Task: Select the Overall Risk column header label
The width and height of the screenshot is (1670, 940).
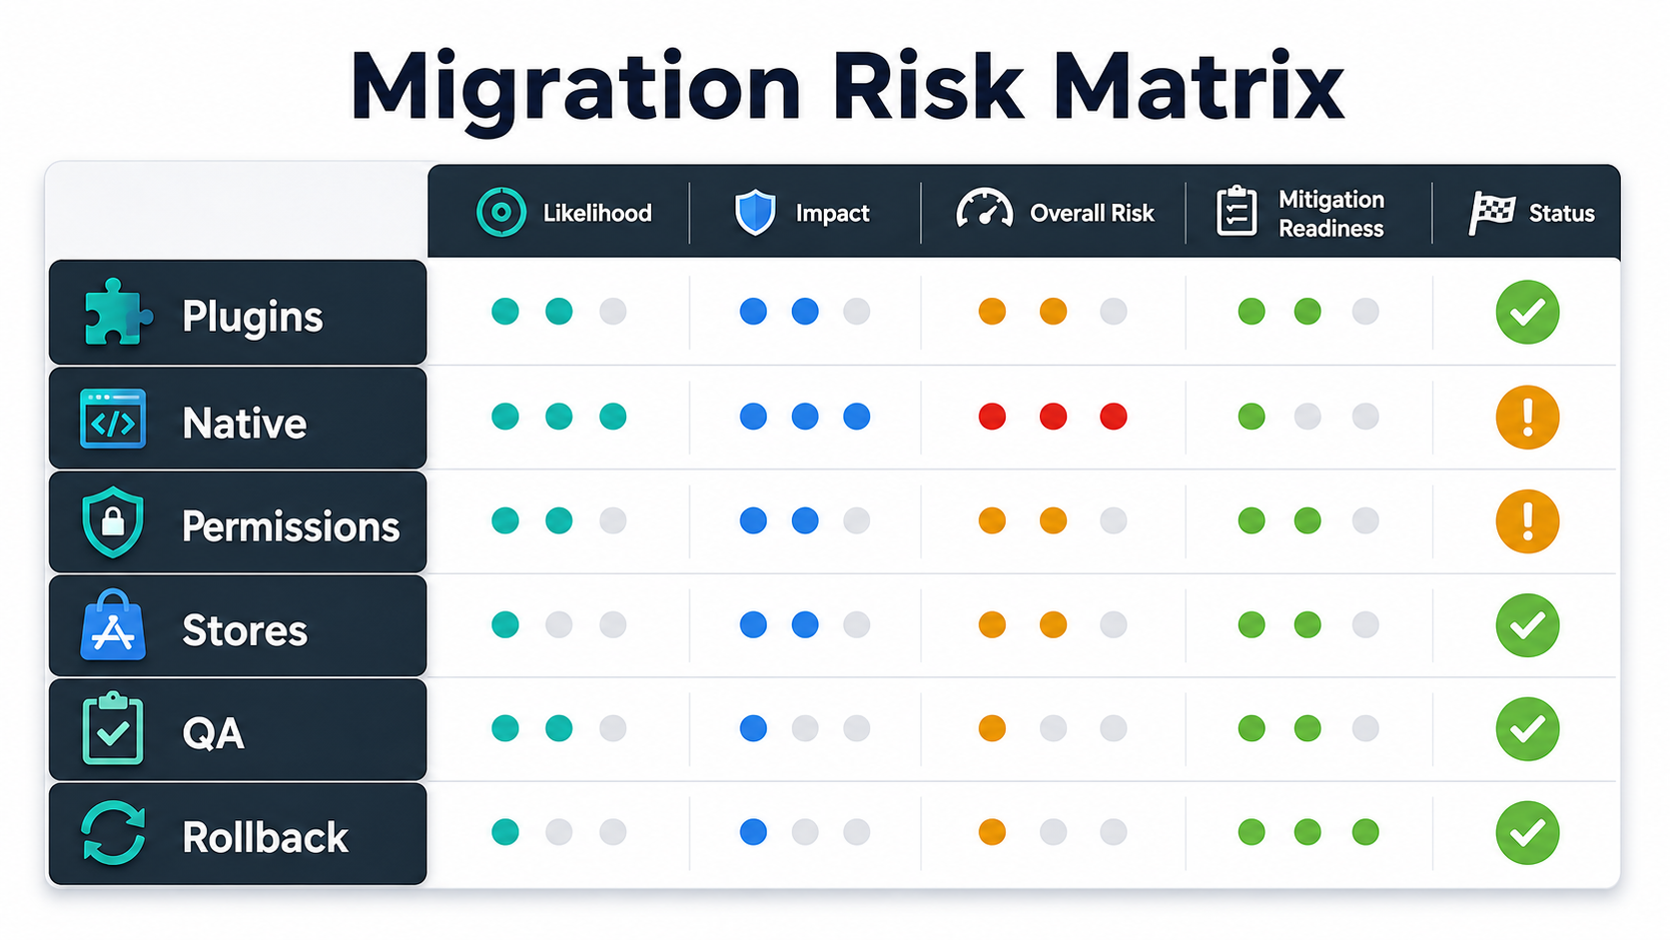Action: click(1092, 213)
